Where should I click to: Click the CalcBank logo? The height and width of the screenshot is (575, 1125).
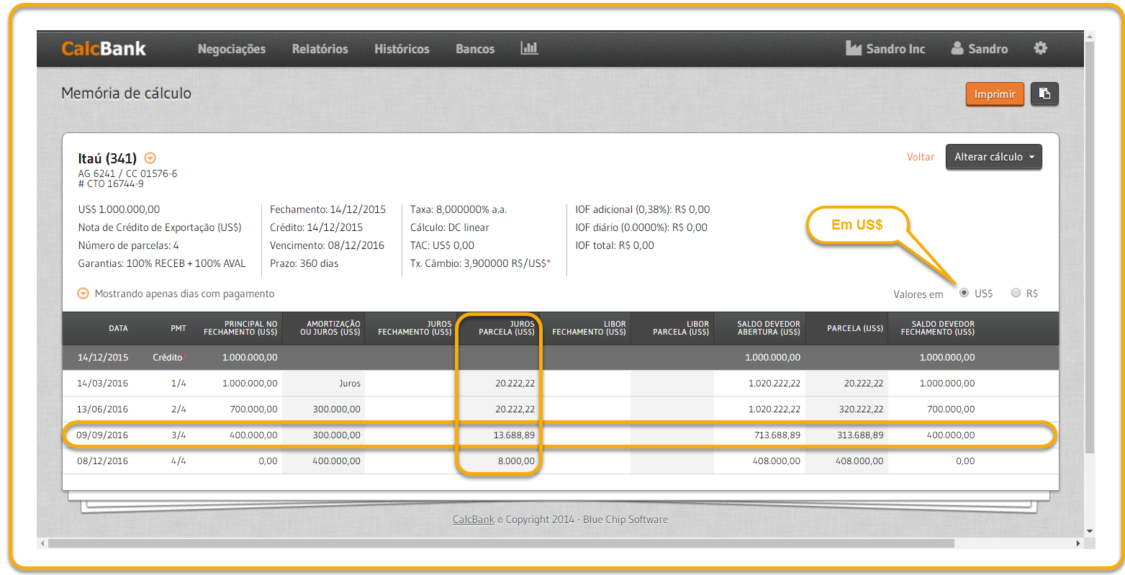[x=104, y=48]
